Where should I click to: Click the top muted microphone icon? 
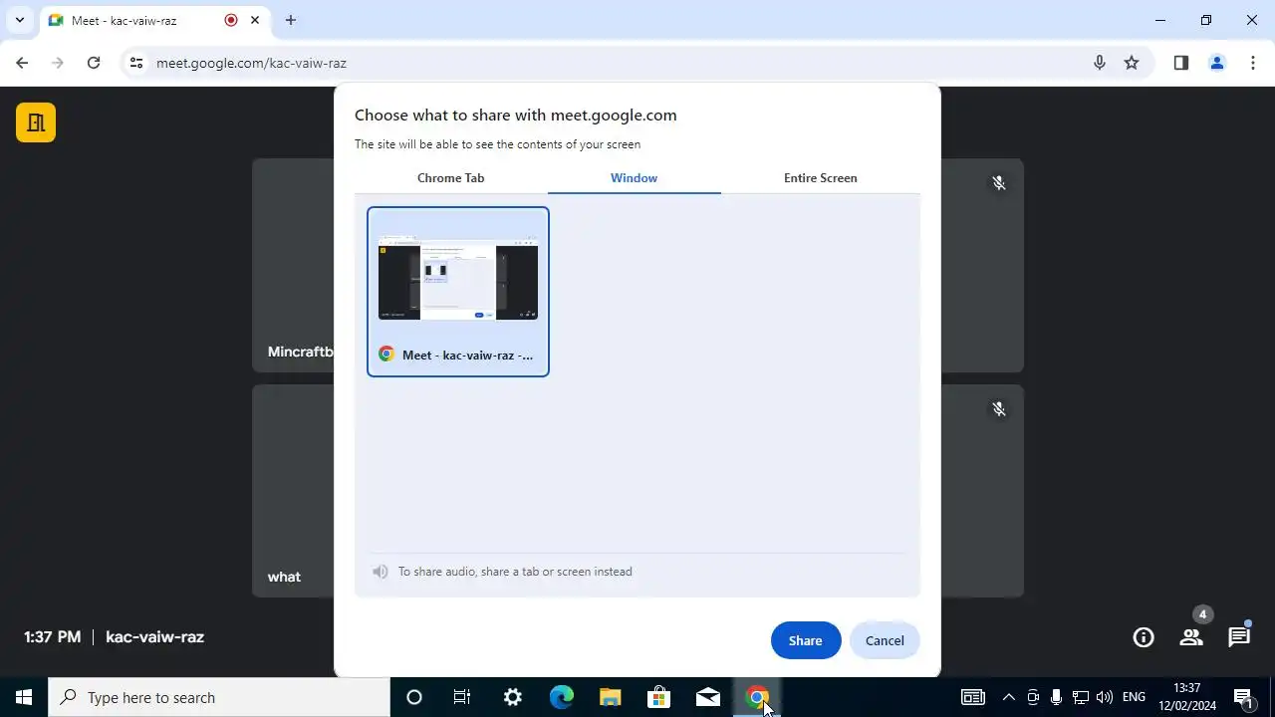[999, 183]
